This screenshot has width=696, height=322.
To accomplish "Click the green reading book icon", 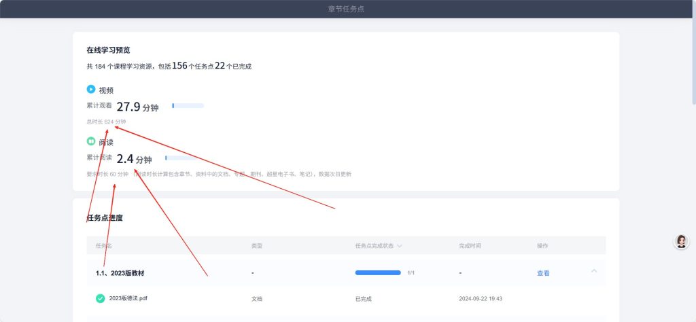I will pyautogui.click(x=91, y=141).
